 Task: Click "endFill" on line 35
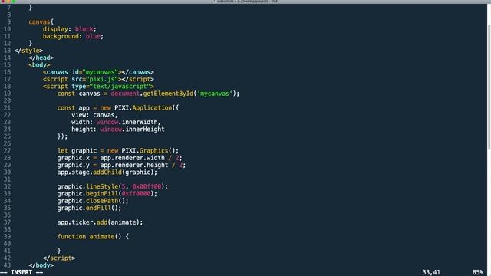pyautogui.click(x=98, y=208)
